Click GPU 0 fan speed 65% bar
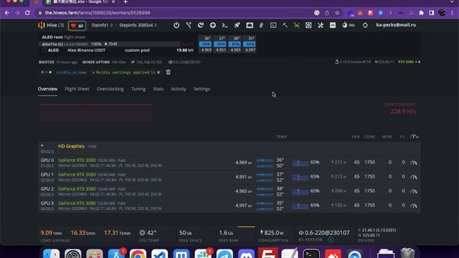The width and height of the screenshot is (459, 258). pyautogui.click(x=301, y=163)
